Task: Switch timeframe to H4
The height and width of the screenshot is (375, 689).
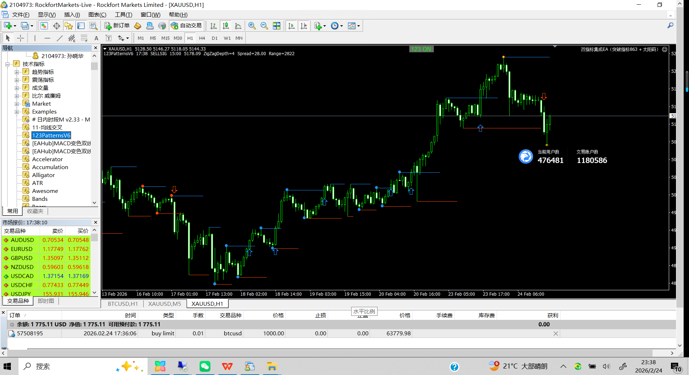Action: (202, 38)
